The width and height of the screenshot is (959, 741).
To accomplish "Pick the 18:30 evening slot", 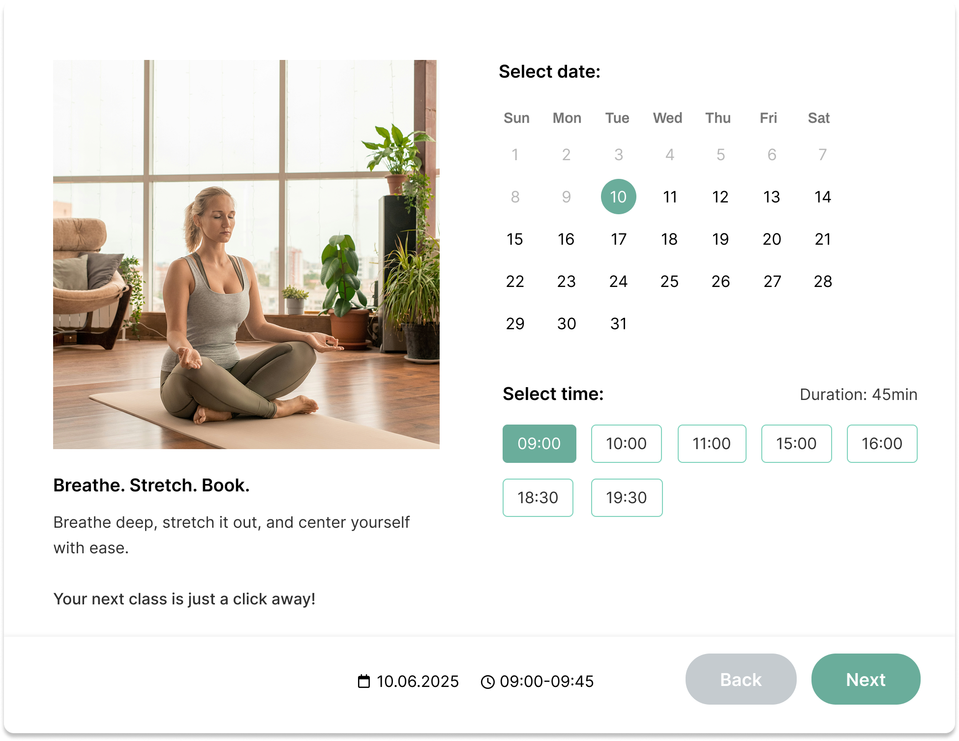I will click(x=538, y=497).
